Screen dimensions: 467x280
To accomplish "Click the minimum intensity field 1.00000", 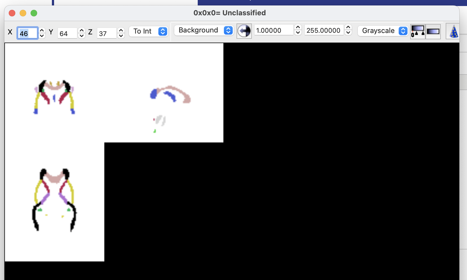I will click(274, 30).
